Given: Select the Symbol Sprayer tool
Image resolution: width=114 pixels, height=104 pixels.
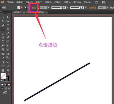Looking at the screenshot, I should [x=3, y=62].
